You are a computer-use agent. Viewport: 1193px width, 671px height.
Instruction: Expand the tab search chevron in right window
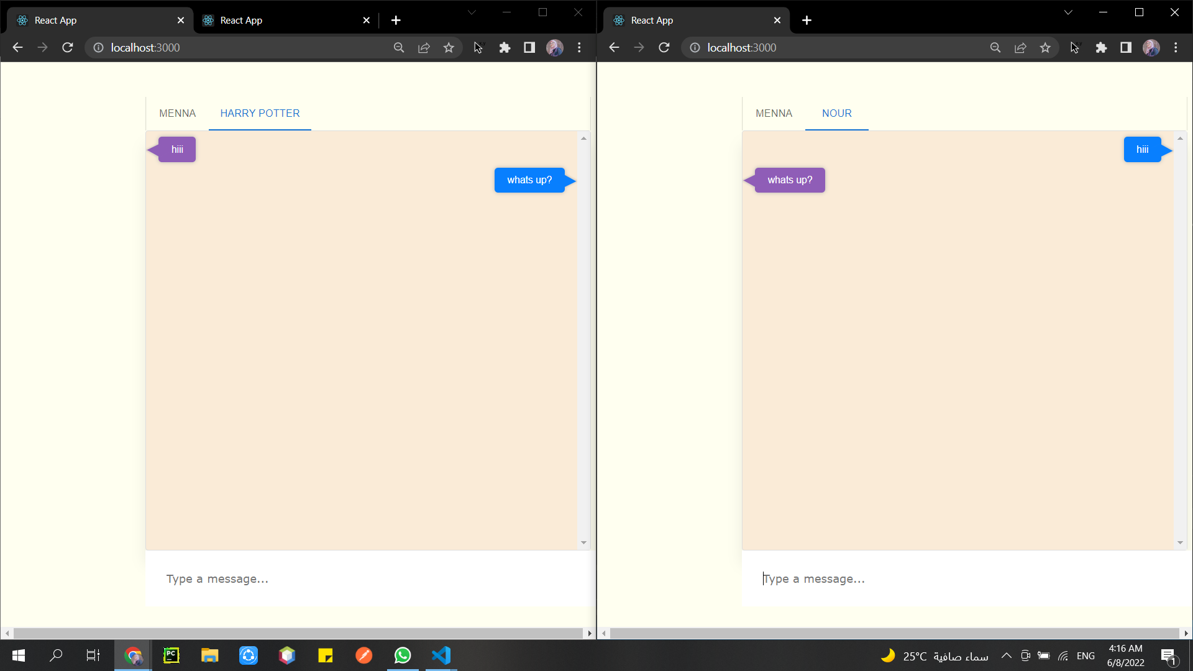click(x=1068, y=12)
